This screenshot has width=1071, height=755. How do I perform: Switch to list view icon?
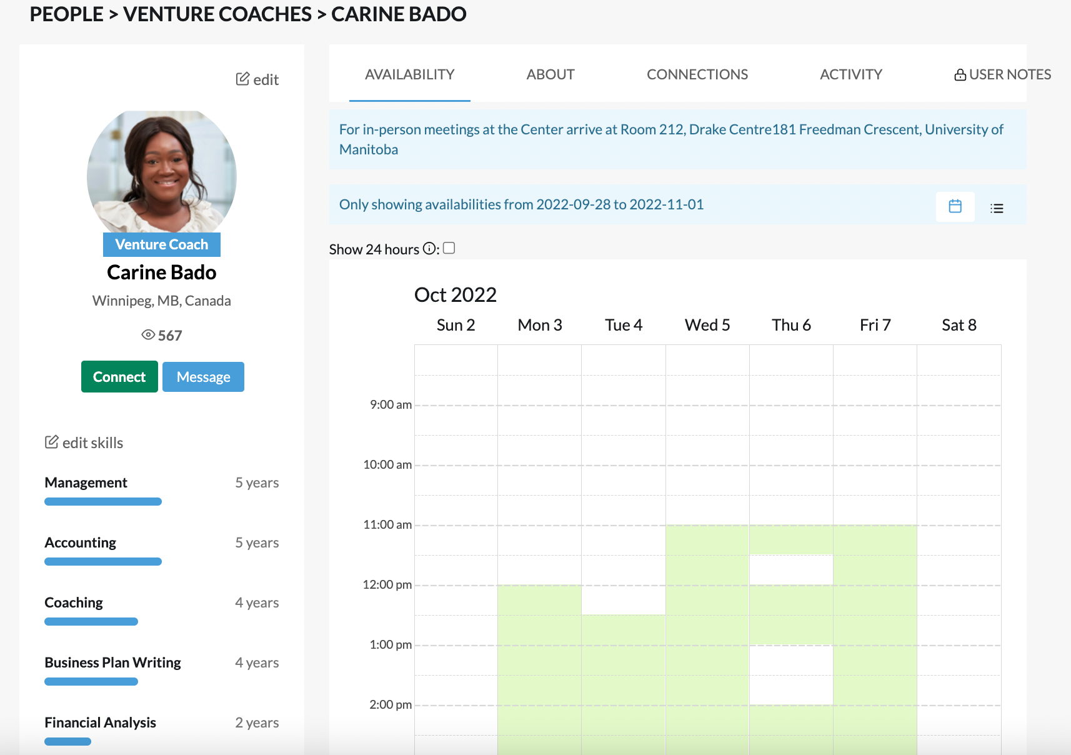[997, 208]
